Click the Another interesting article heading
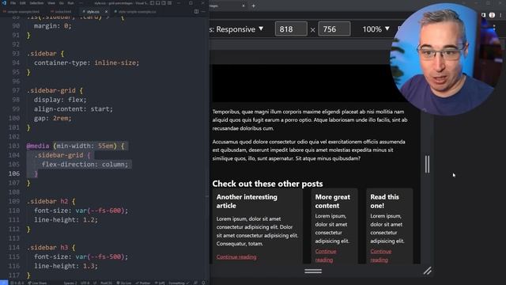Image resolution: width=506 pixels, height=285 pixels. click(247, 201)
